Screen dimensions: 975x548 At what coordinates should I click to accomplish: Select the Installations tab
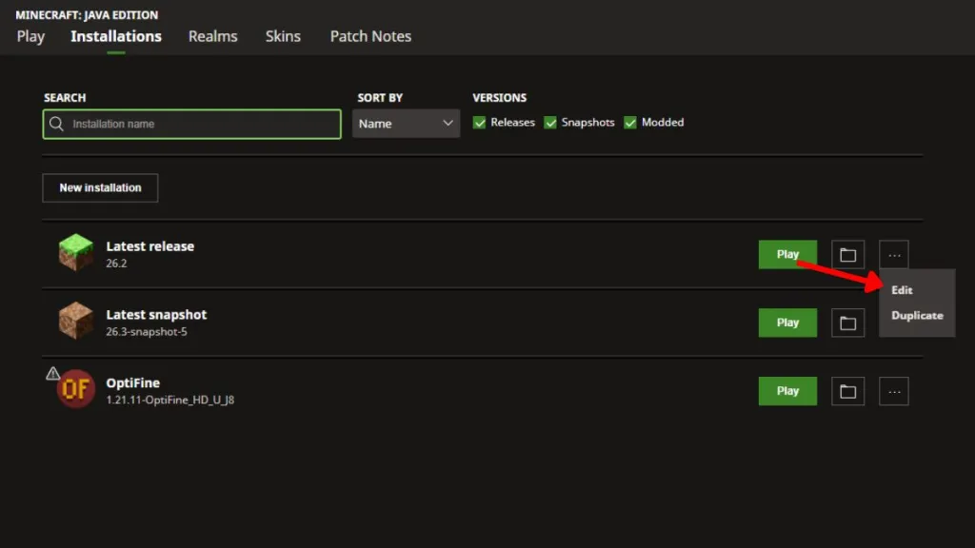coord(115,36)
